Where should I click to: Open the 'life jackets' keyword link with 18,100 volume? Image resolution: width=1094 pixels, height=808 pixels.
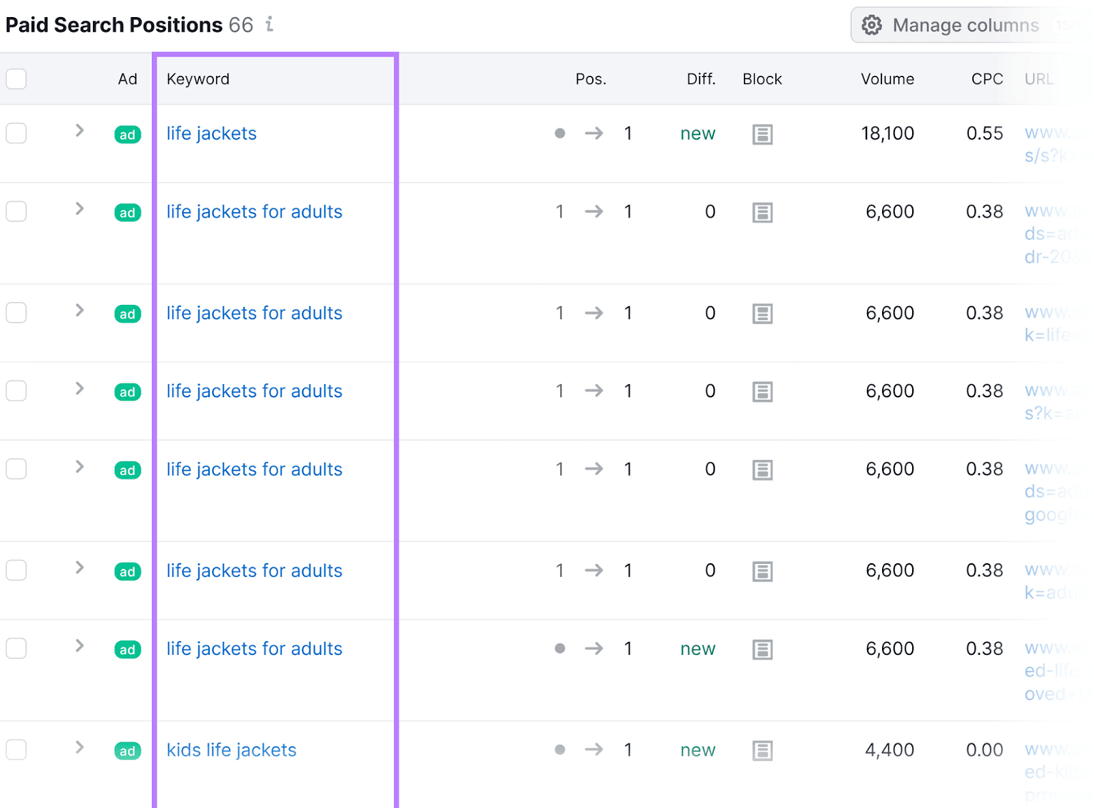tap(211, 133)
